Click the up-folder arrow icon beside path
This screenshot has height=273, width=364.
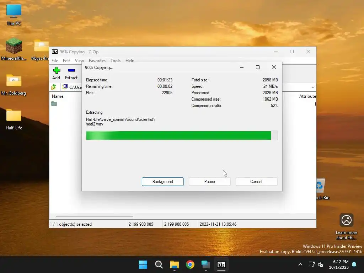click(x=54, y=87)
